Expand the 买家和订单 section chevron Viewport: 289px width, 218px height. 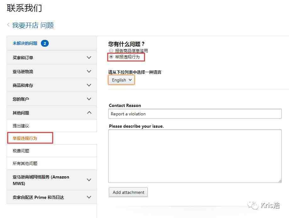click(89, 57)
